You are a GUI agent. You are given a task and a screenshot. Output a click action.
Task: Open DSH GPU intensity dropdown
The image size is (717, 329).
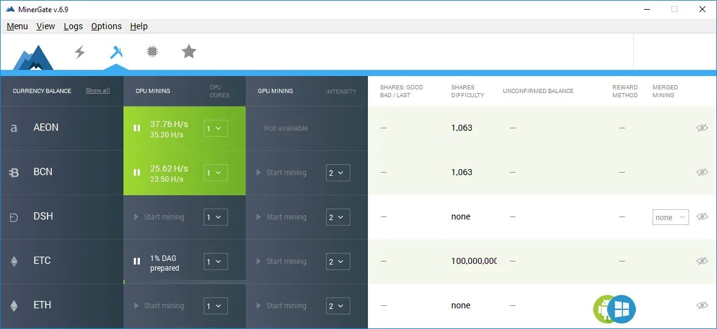[x=338, y=217]
